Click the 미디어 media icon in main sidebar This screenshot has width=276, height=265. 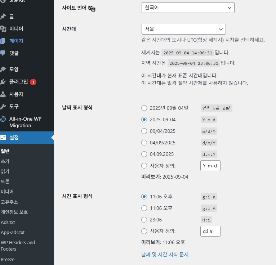pos(3,29)
